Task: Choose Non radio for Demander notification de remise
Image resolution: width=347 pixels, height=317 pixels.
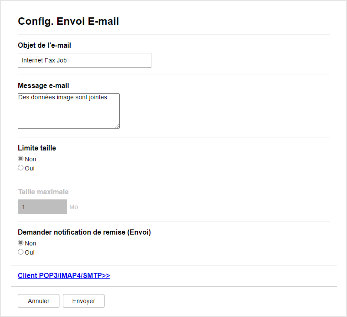Action: [20, 243]
